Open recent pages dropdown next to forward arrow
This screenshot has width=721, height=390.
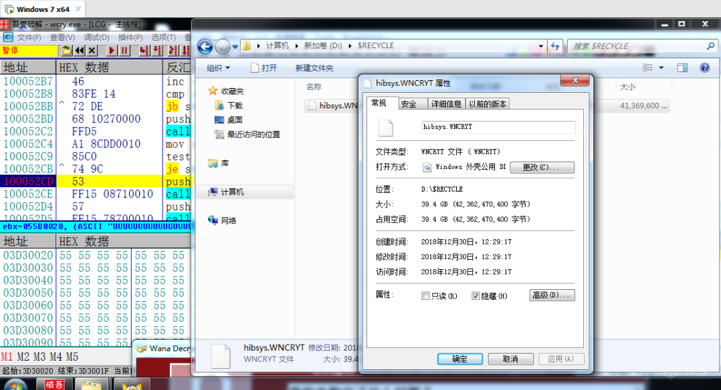(x=235, y=46)
